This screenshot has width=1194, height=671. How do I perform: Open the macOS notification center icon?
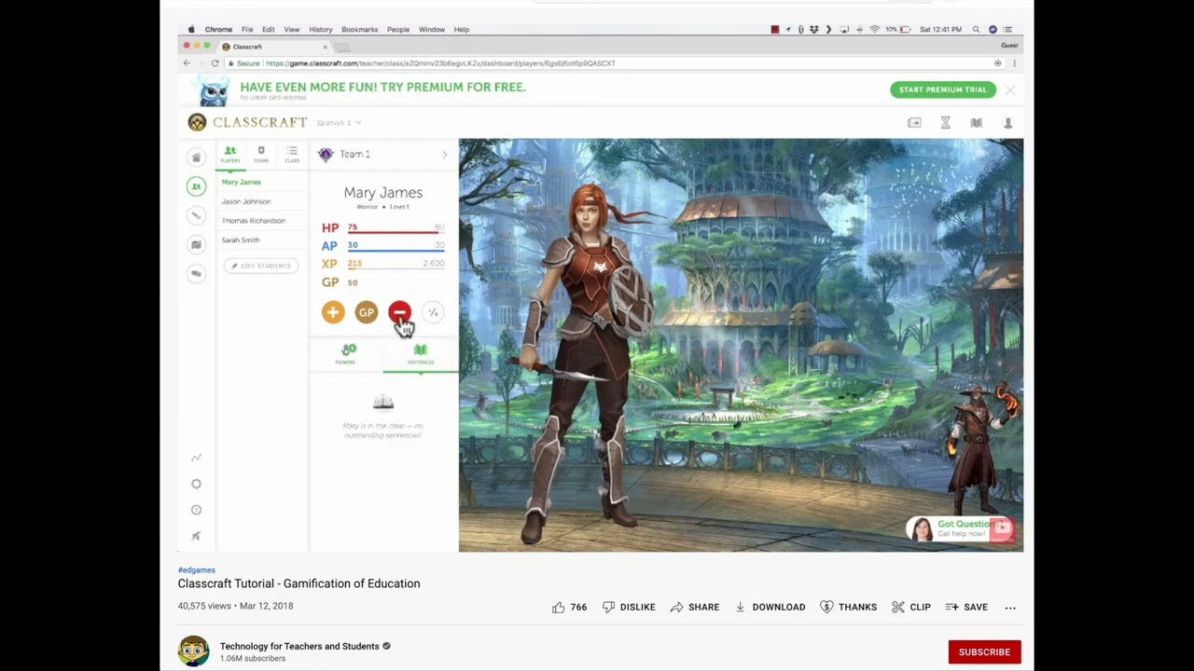[x=1008, y=30]
